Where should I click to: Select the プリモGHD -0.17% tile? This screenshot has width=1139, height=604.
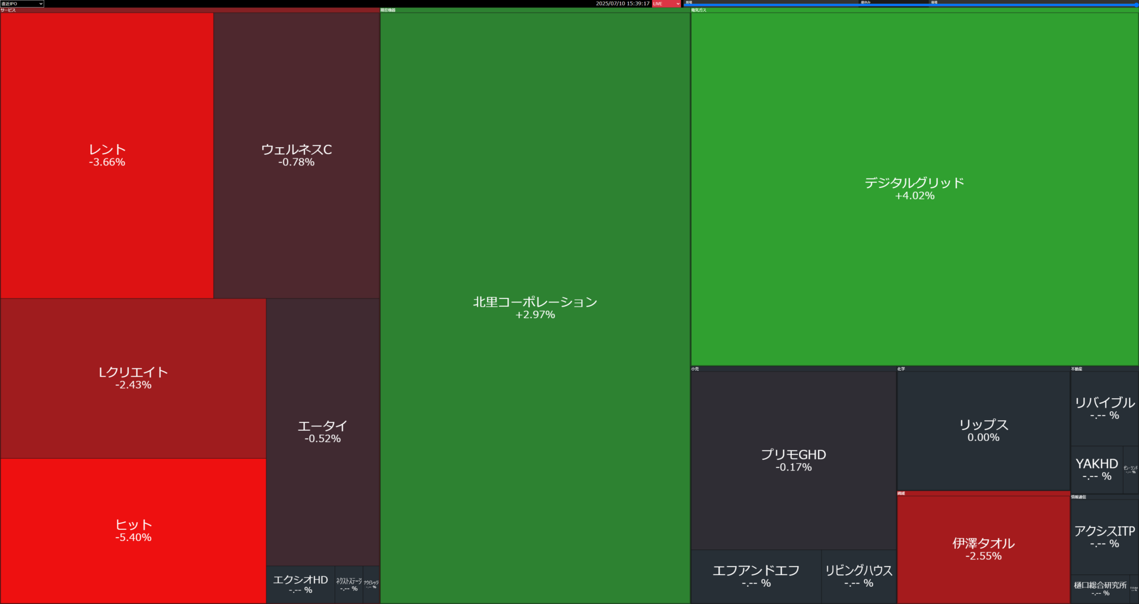[793, 460]
